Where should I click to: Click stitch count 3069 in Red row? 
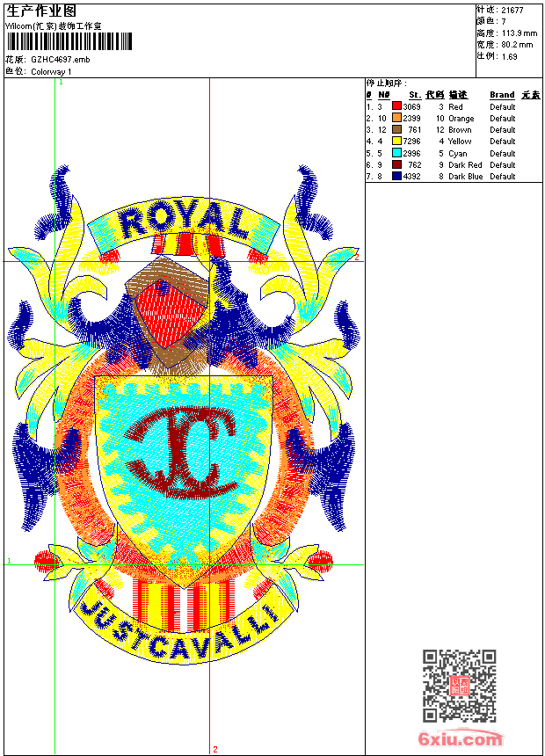click(412, 106)
